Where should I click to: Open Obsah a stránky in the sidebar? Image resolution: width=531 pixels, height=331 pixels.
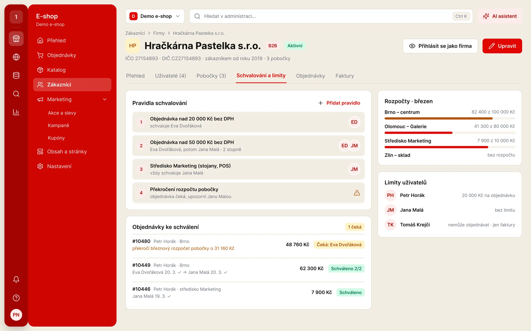(x=72, y=152)
